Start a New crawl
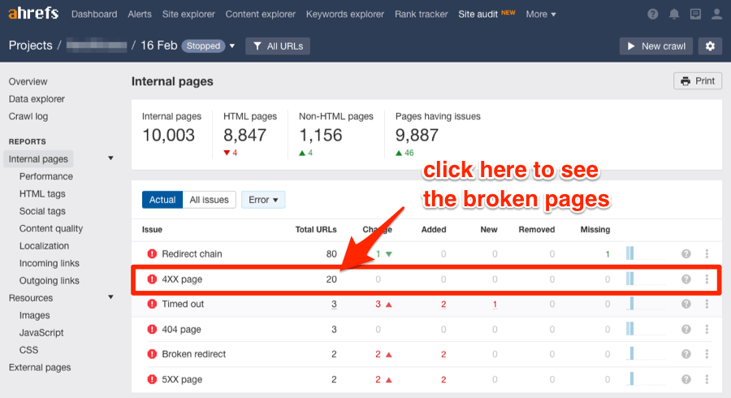This screenshot has height=398, width=731. (656, 46)
